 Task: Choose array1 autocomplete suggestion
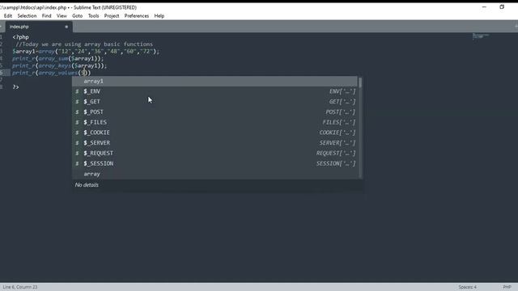[214, 81]
